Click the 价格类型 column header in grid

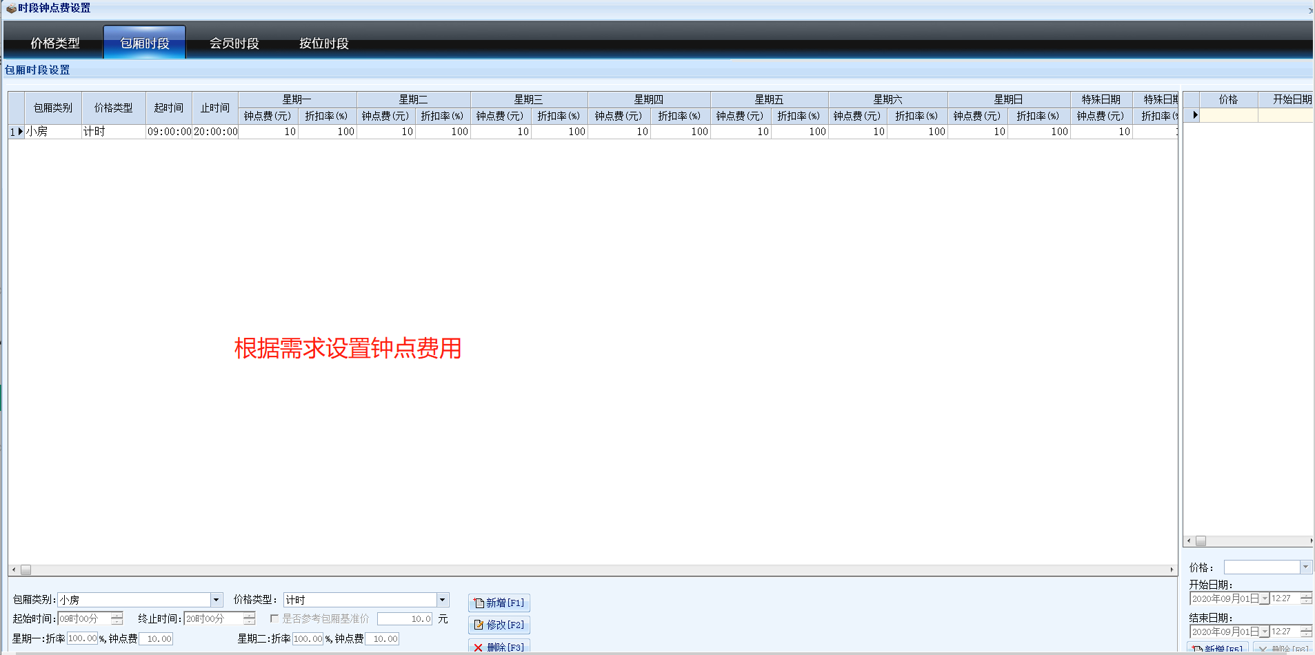click(114, 108)
